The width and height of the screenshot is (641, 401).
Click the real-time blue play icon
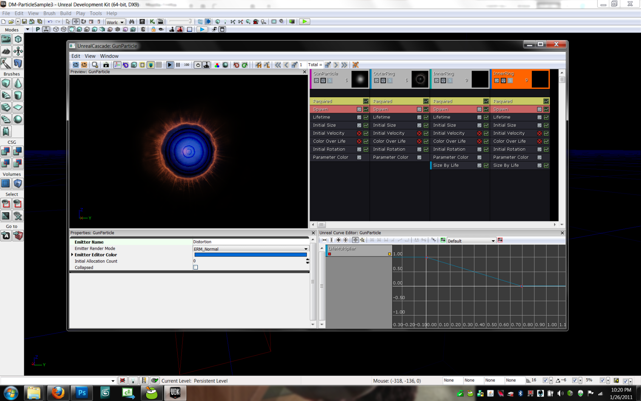click(202, 30)
